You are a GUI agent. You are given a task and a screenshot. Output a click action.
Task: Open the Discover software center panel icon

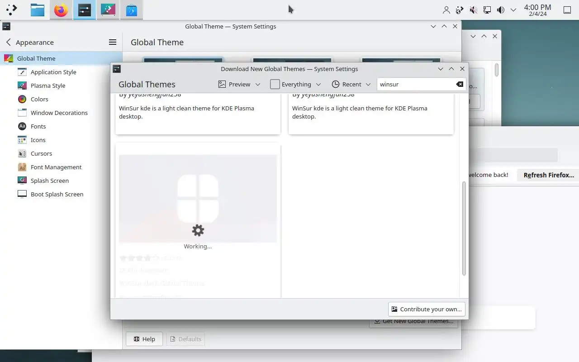coord(132,10)
